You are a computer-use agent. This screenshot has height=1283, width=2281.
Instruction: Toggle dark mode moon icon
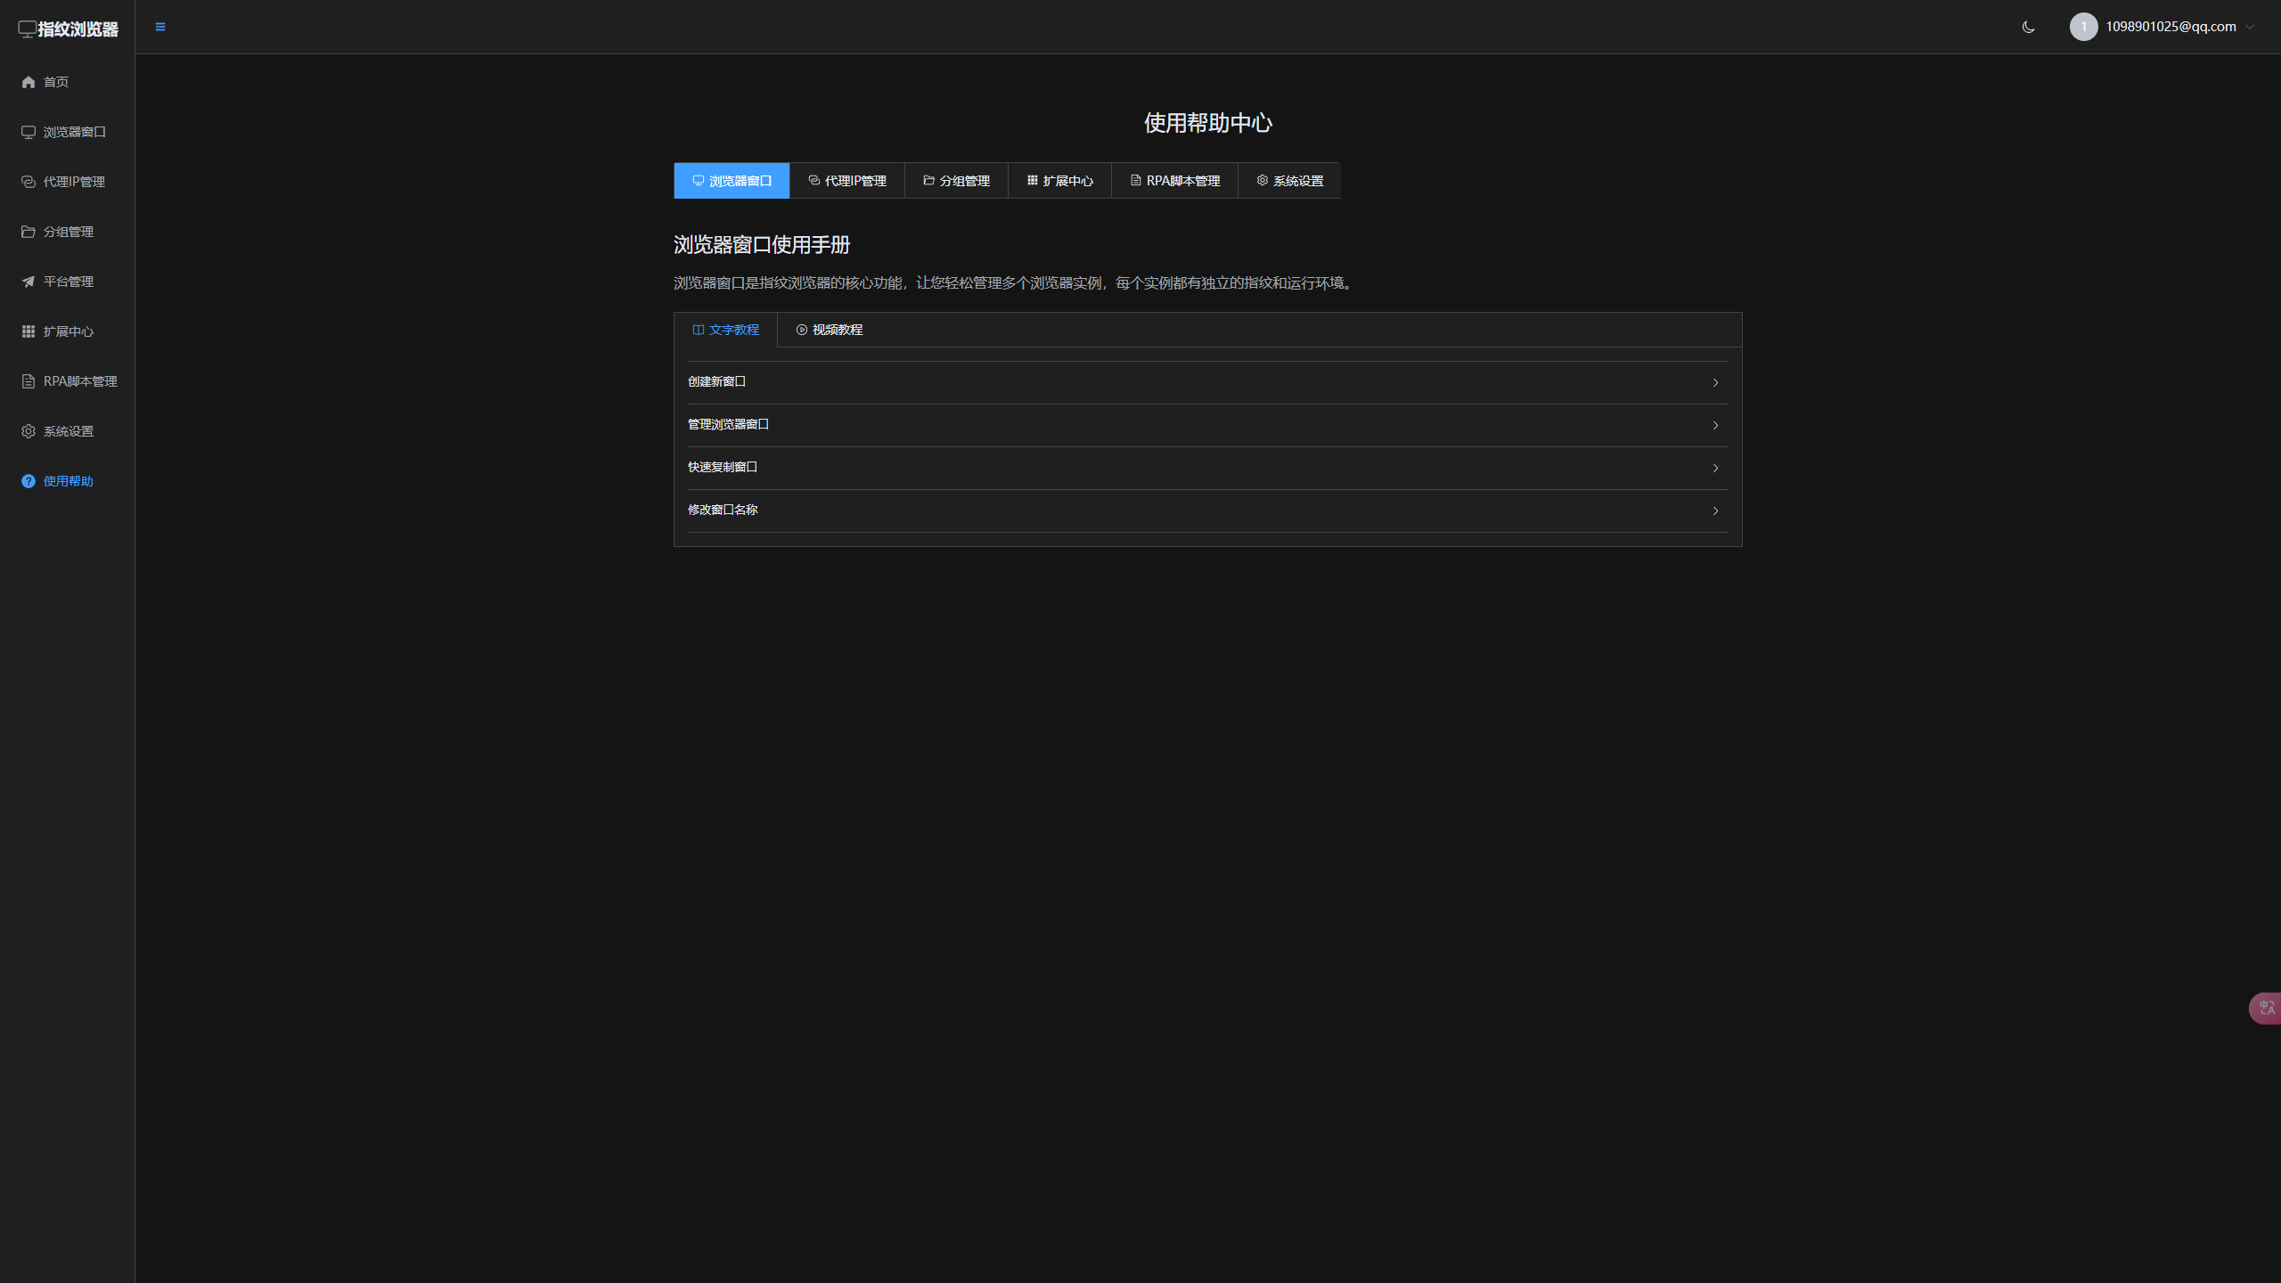point(2029,27)
